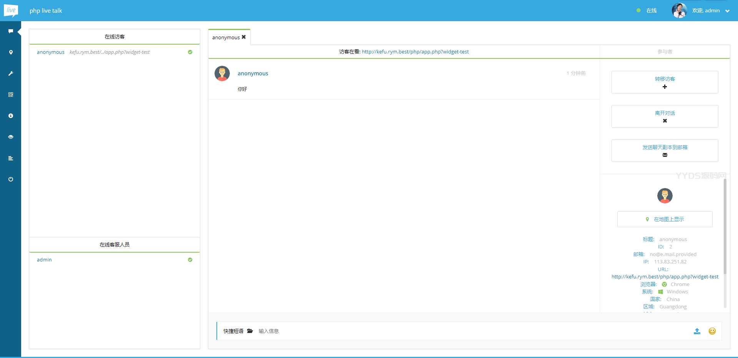Select the location pin sidebar icon
The height and width of the screenshot is (358, 738).
[x=11, y=52]
